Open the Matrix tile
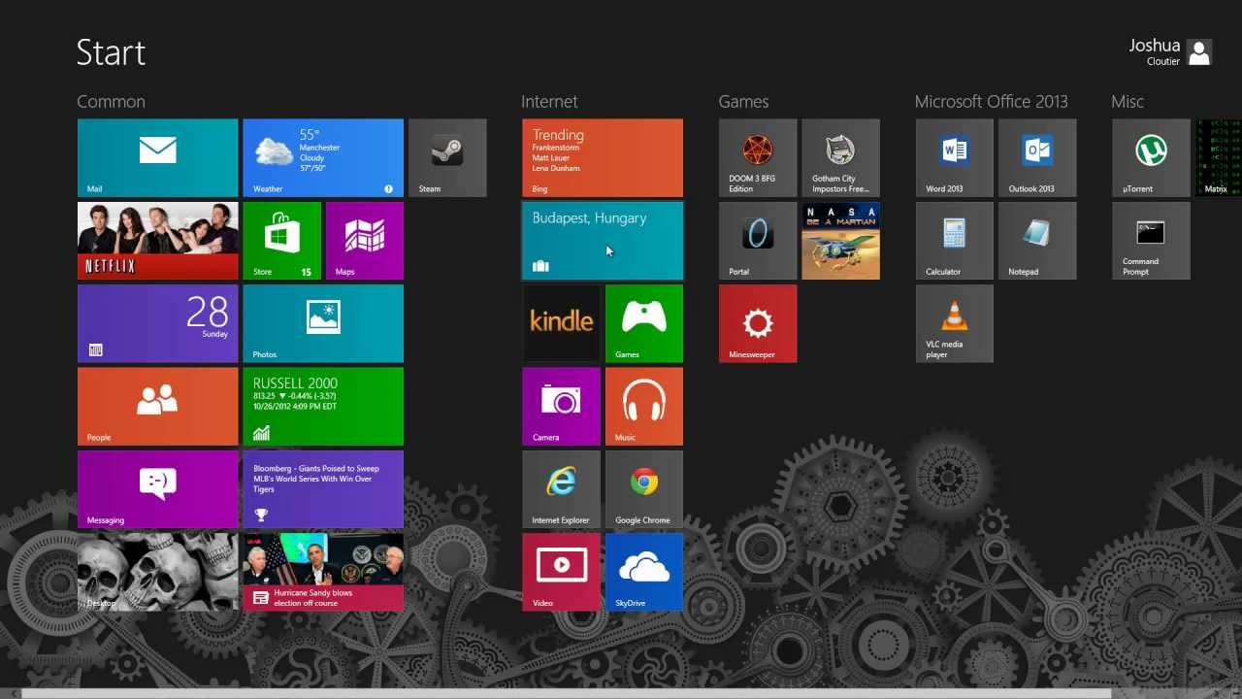Viewport: 1242px width, 699px height. 1219,158
